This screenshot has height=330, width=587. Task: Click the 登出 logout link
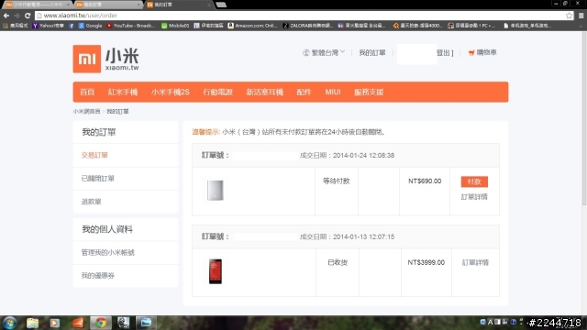444,53
